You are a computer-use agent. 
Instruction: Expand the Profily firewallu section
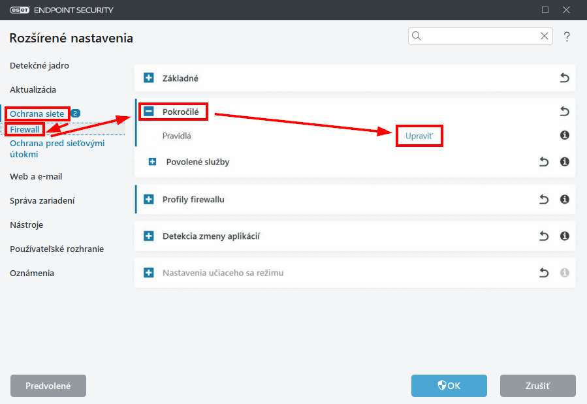point(149,199)
